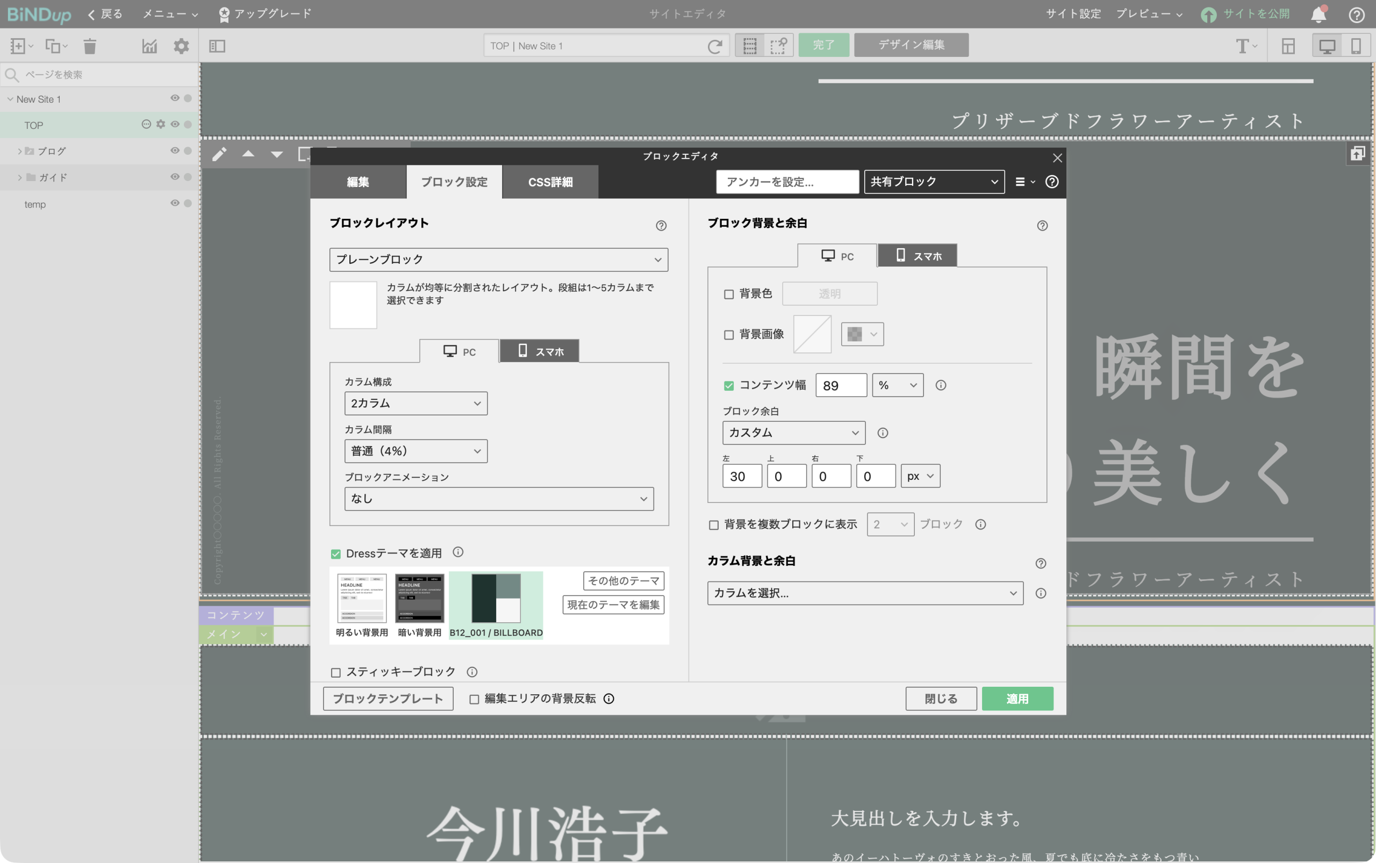Open the ブロックアニメーション なし dropdown

tap(499, 499)
